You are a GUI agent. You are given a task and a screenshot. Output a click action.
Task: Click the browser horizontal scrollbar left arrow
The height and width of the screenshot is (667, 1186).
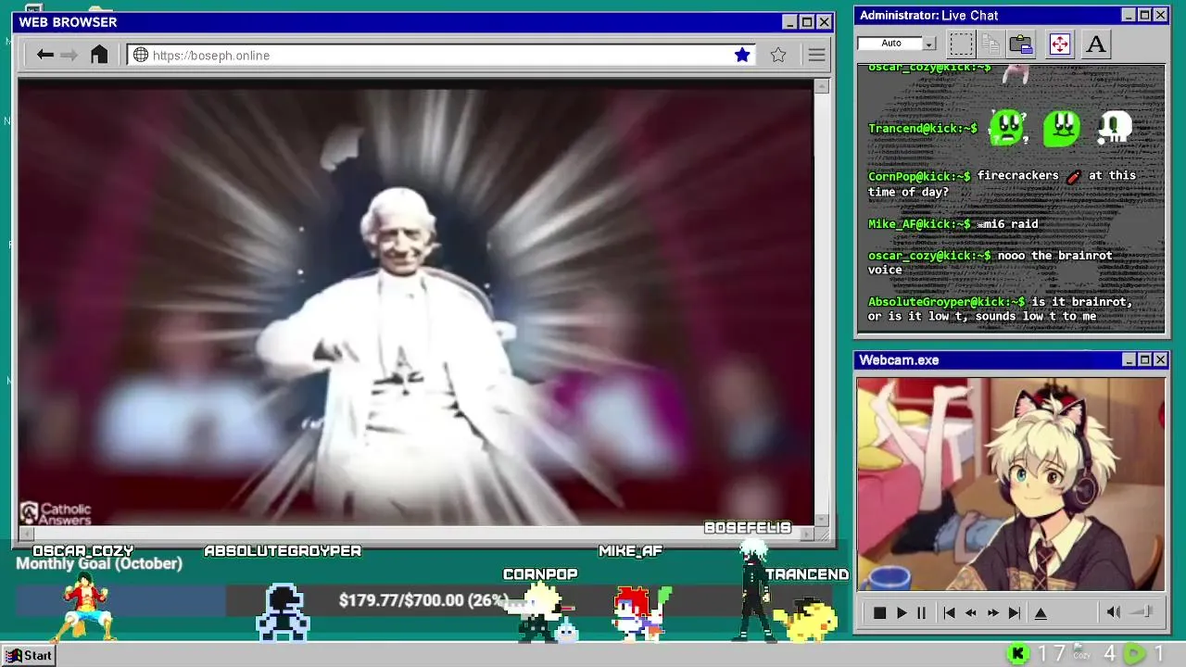click(x=27, y=535)
